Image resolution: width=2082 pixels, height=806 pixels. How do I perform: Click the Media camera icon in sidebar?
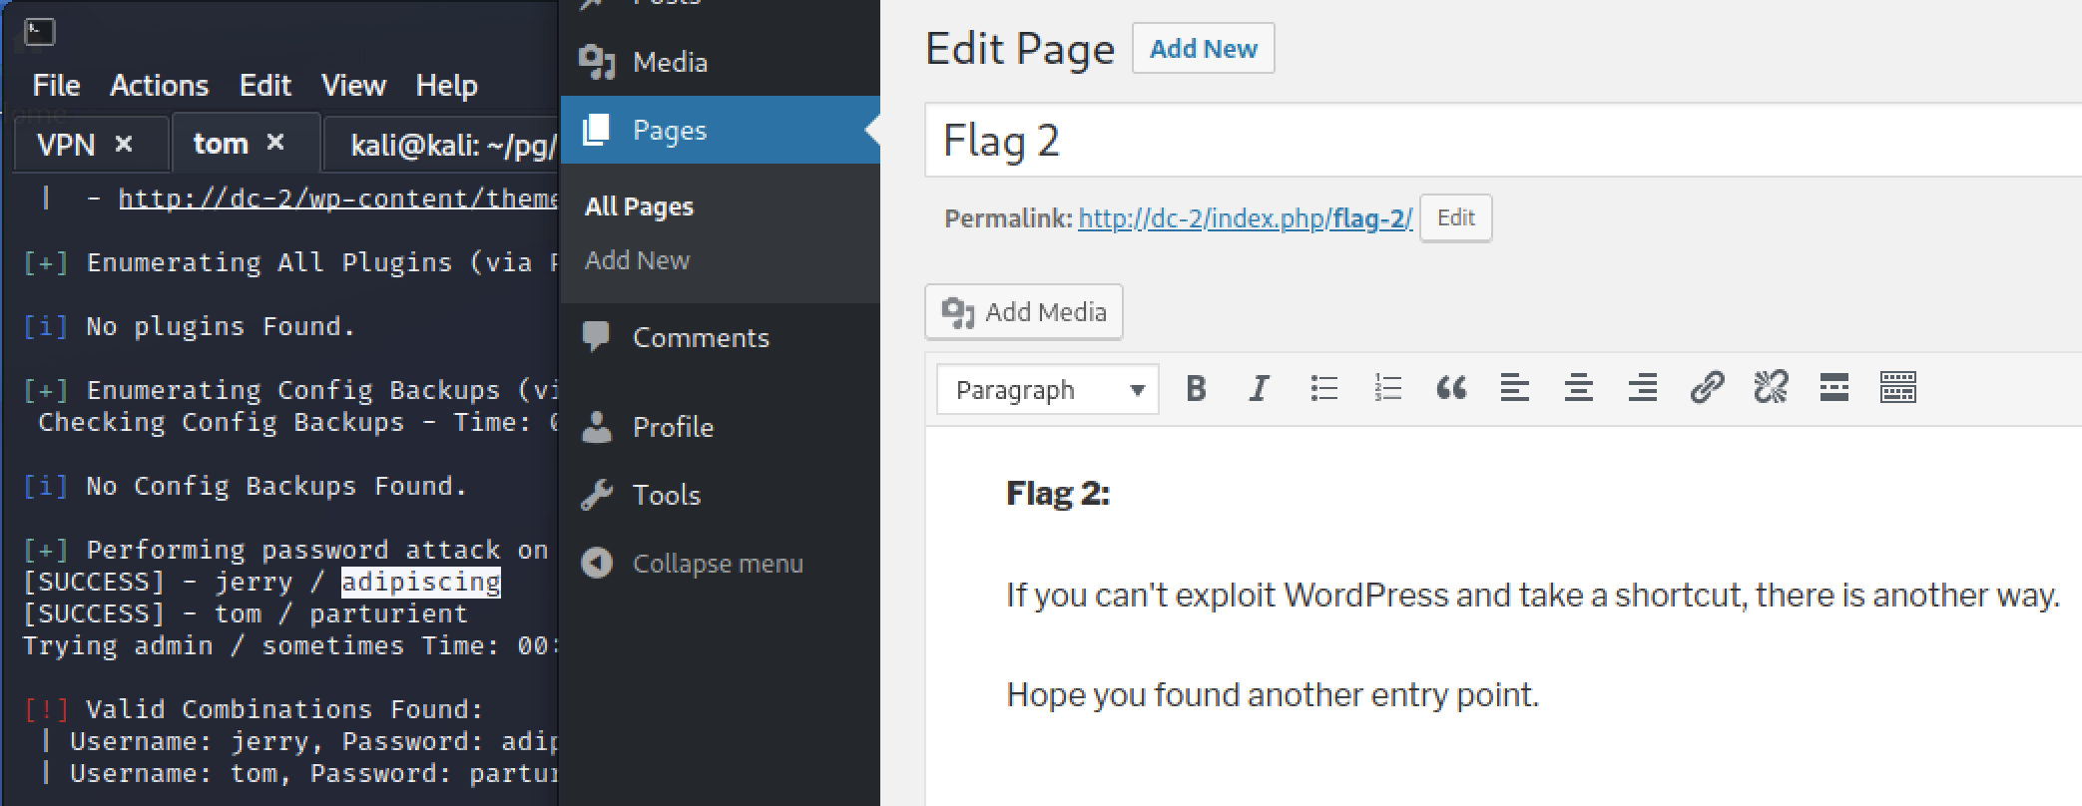coord(598,62)
